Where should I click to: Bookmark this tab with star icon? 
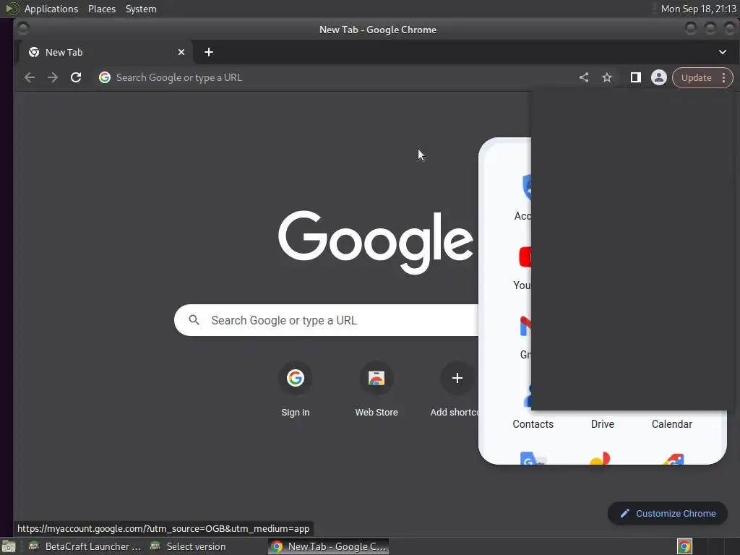point(607,77)
